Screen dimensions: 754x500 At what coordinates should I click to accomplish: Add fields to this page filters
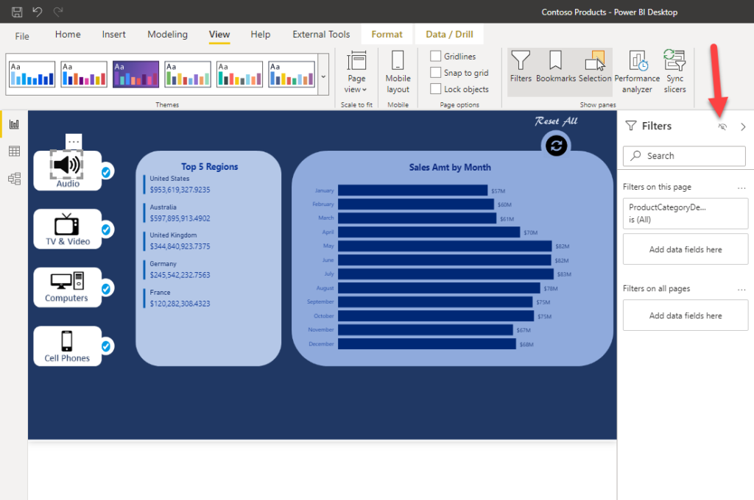[x=686, y=249]
